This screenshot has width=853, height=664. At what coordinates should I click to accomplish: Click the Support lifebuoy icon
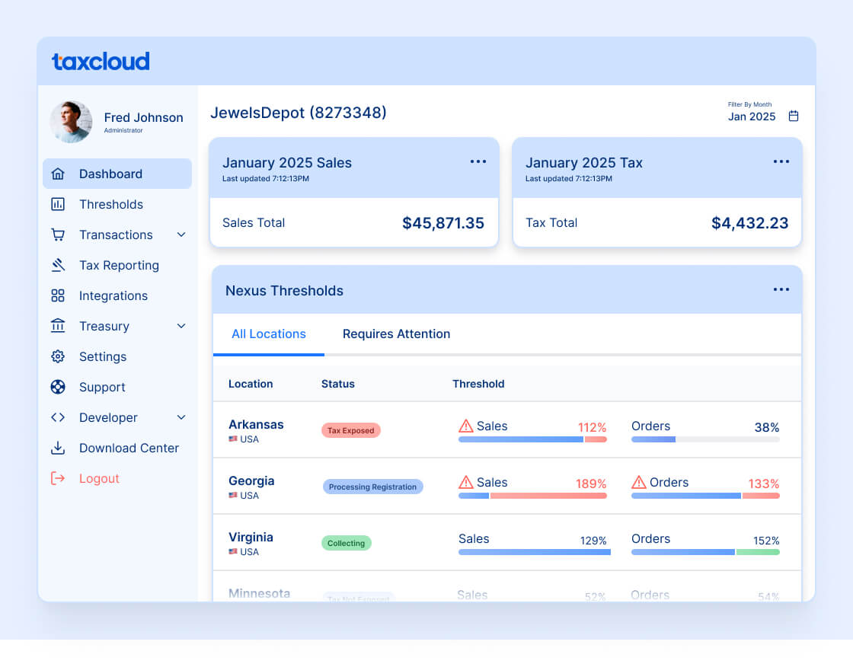pos(58,387)
